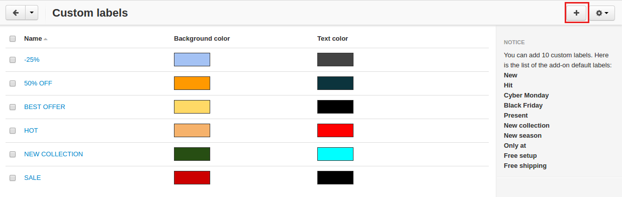The image size is (622, 197).
Task: Click dark green swatch of NEW COLLECTION
Action: [x=192, y=154]
